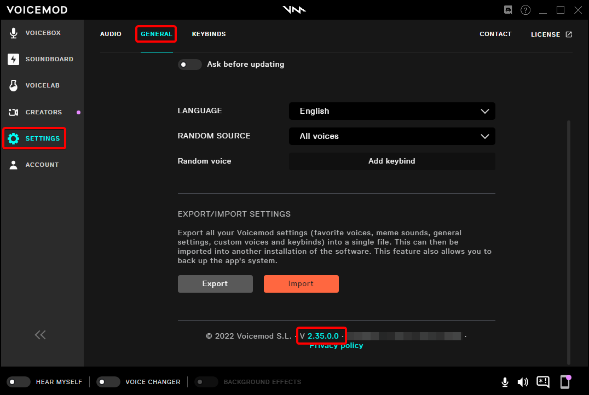Open Voicebox from the microphone icon

pos(14,33)
